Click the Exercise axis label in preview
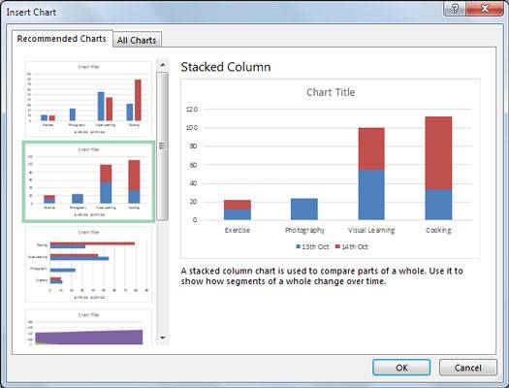This screenshot has height=388, width=509. 238,230
